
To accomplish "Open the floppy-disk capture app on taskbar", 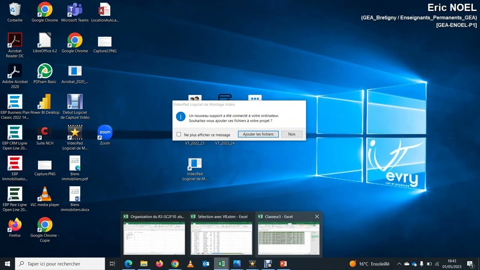I will pyautogui.click(x=268, y=264).
